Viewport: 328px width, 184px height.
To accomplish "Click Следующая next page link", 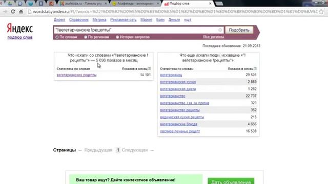I will coord(135,150).
